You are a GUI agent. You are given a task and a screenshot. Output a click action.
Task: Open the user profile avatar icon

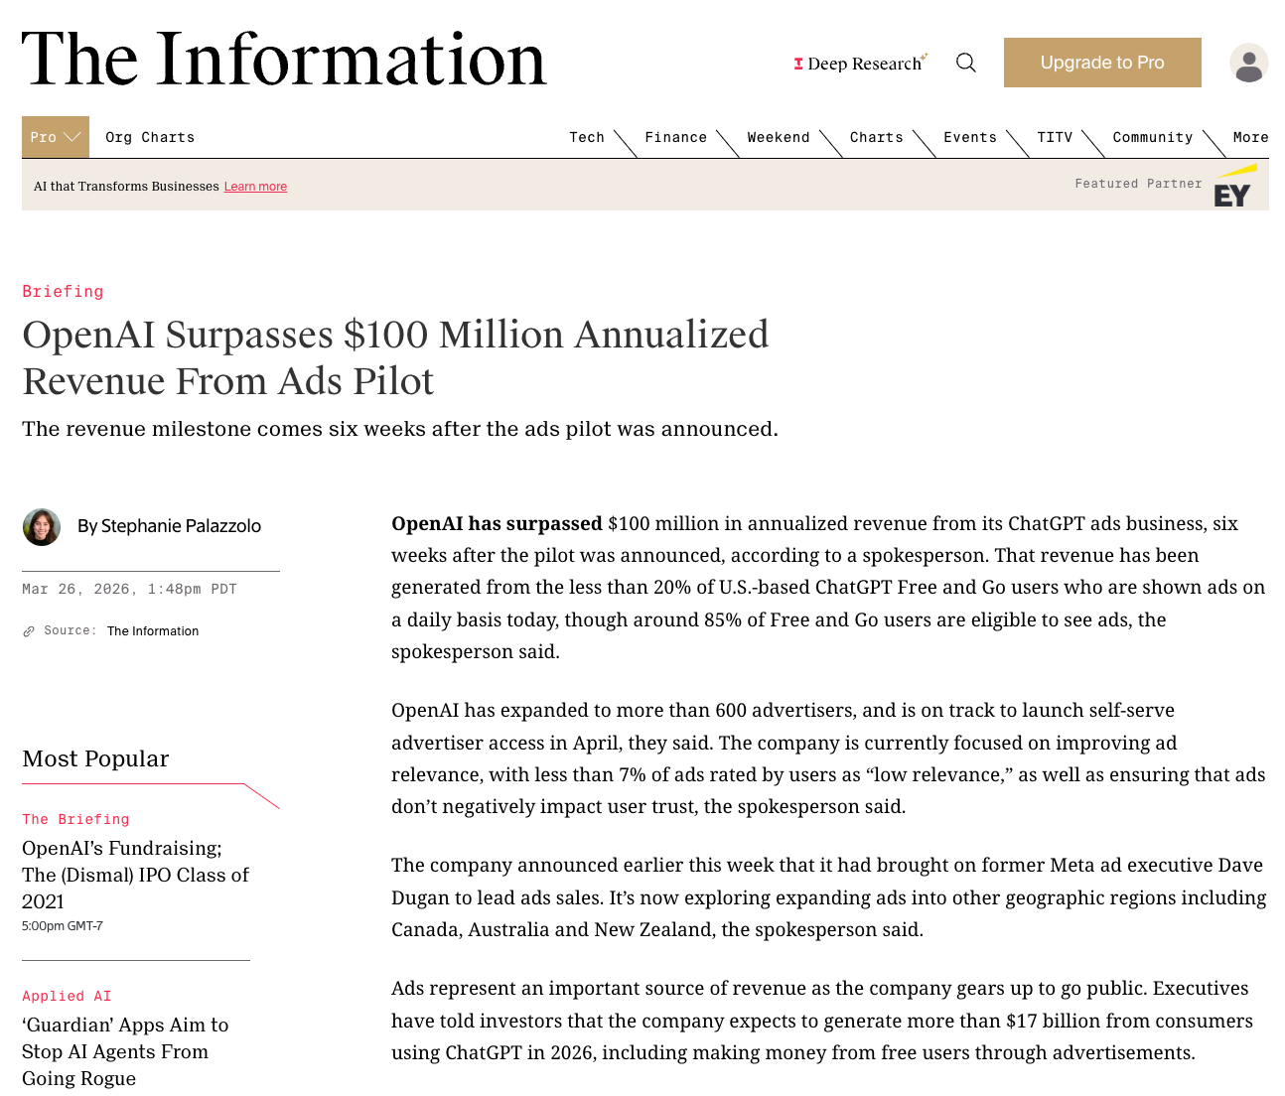(x=1248, y=63)
